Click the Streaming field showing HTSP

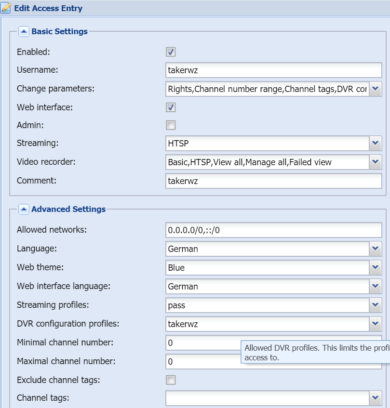(268, 143)
